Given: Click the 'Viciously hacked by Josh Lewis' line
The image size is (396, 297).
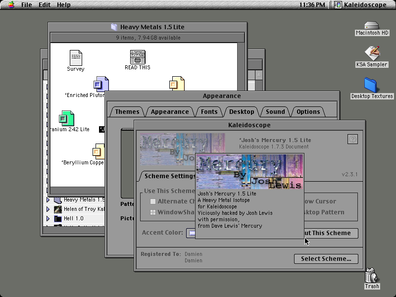Looking at the screenshot, I should [x=235, y=213].
